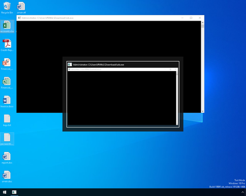Select the .doc Word file below report.doc

tap(7, 177)
